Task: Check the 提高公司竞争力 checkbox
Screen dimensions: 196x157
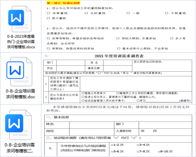Action: 83,93
